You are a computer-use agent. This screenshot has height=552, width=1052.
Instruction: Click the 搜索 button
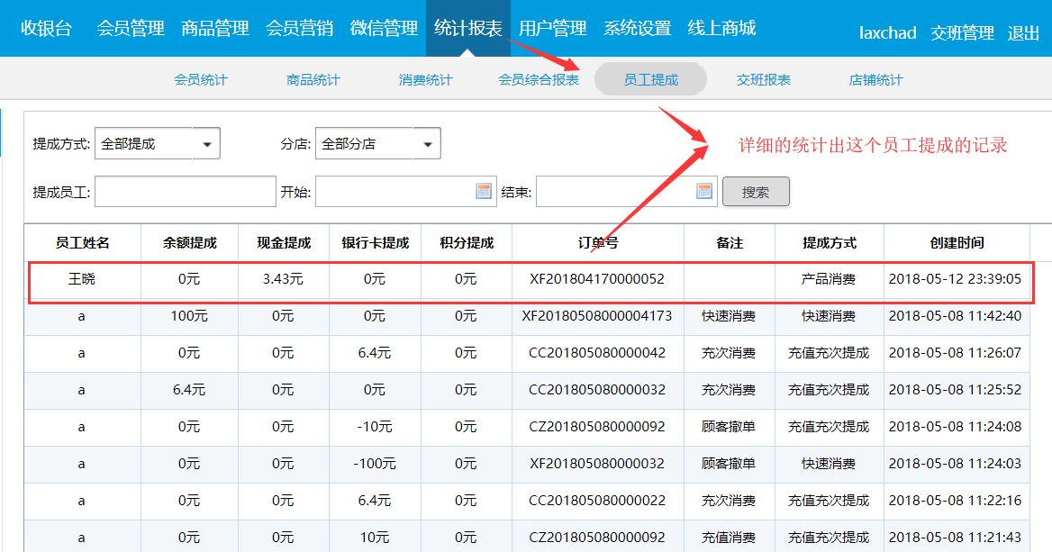(756, 192)
